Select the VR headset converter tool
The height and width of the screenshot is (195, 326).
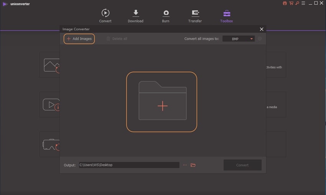(x=50, y=144)
